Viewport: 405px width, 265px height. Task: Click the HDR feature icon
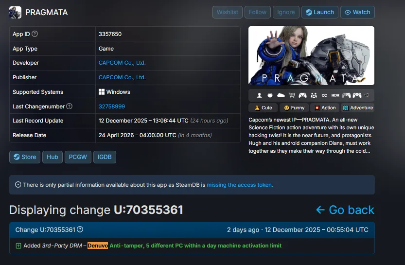pyautogui.click(x=335, y=95)
